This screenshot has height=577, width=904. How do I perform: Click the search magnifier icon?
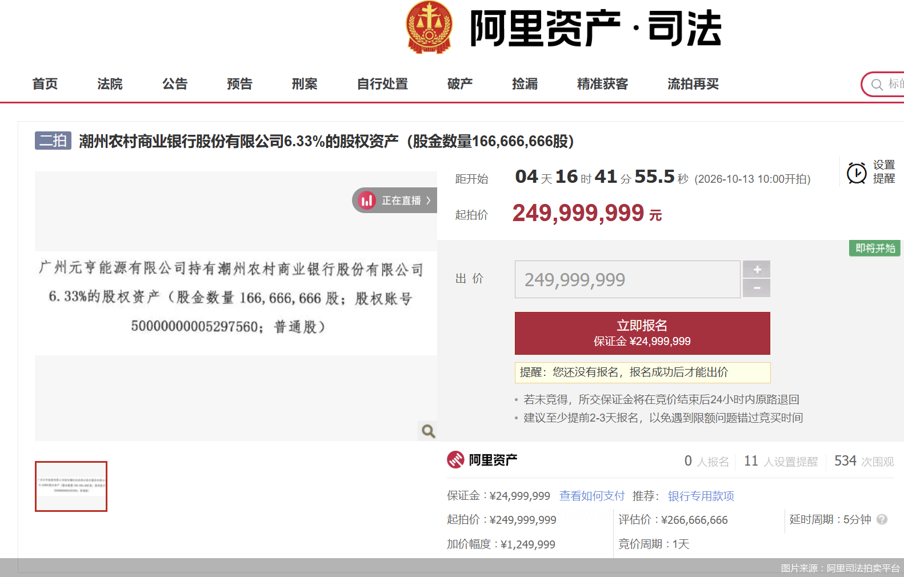[877, 85]
